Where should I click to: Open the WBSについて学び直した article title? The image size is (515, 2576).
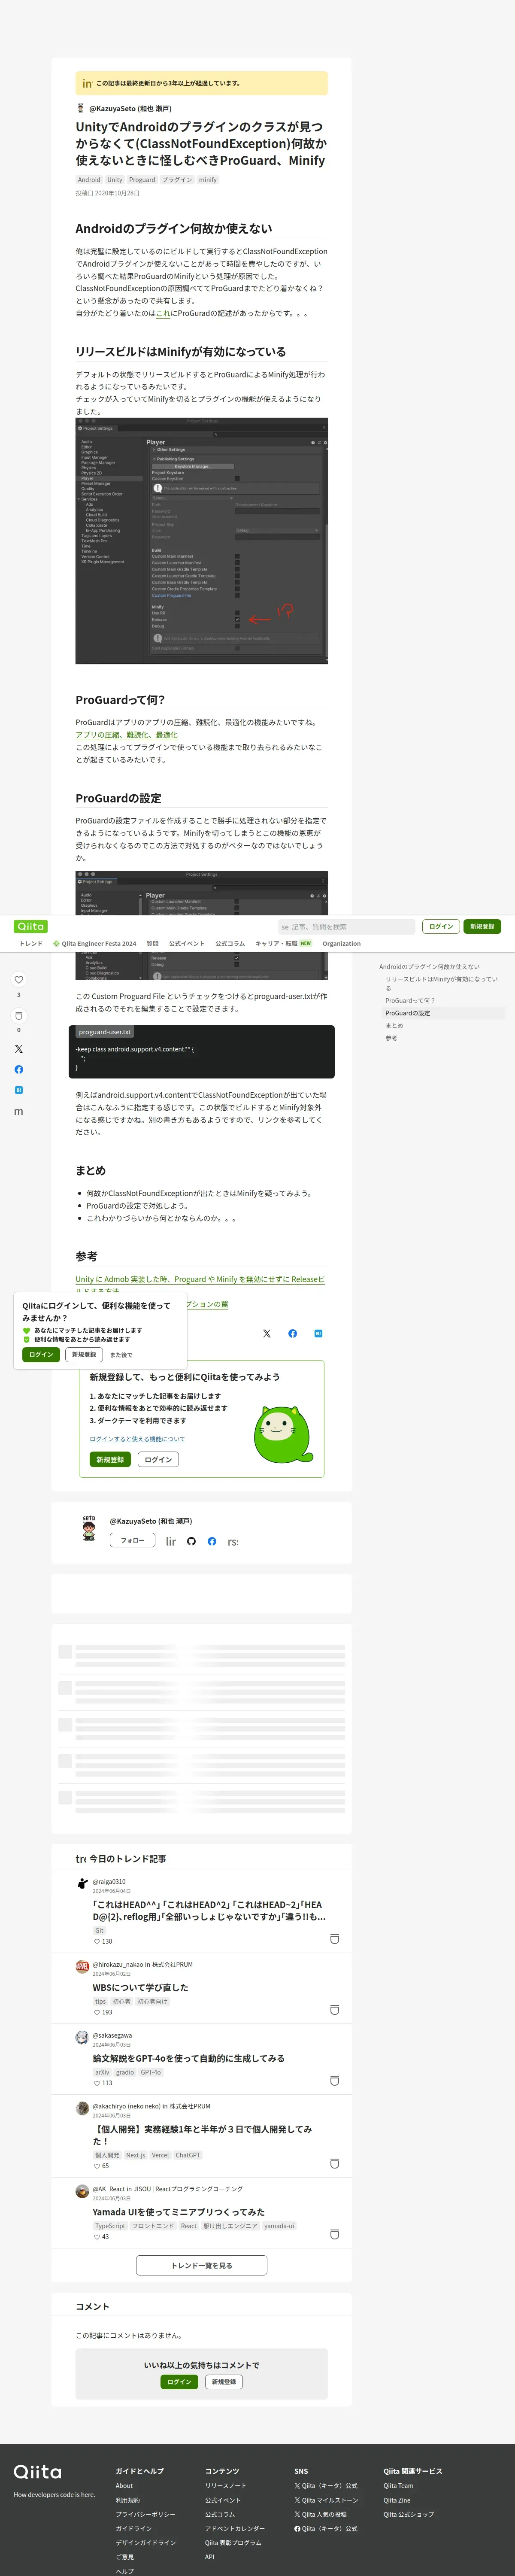click(x=140, y=1987)
